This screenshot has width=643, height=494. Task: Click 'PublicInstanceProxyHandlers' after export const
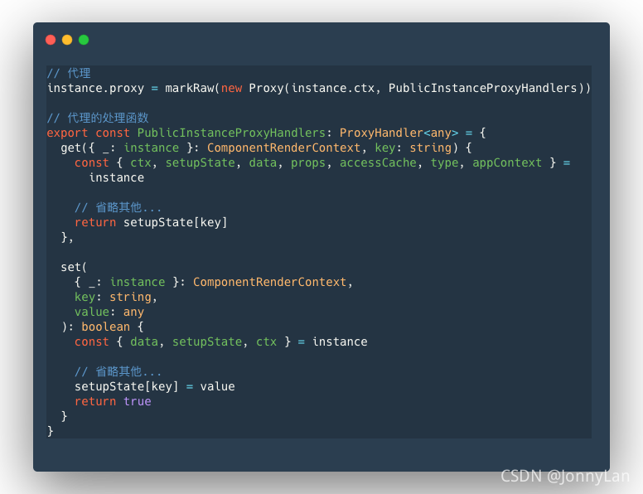(231, 133)
